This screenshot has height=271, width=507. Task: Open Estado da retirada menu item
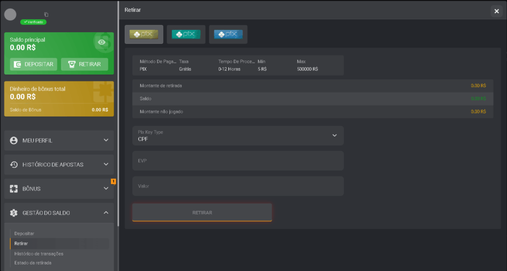point(33,262)
